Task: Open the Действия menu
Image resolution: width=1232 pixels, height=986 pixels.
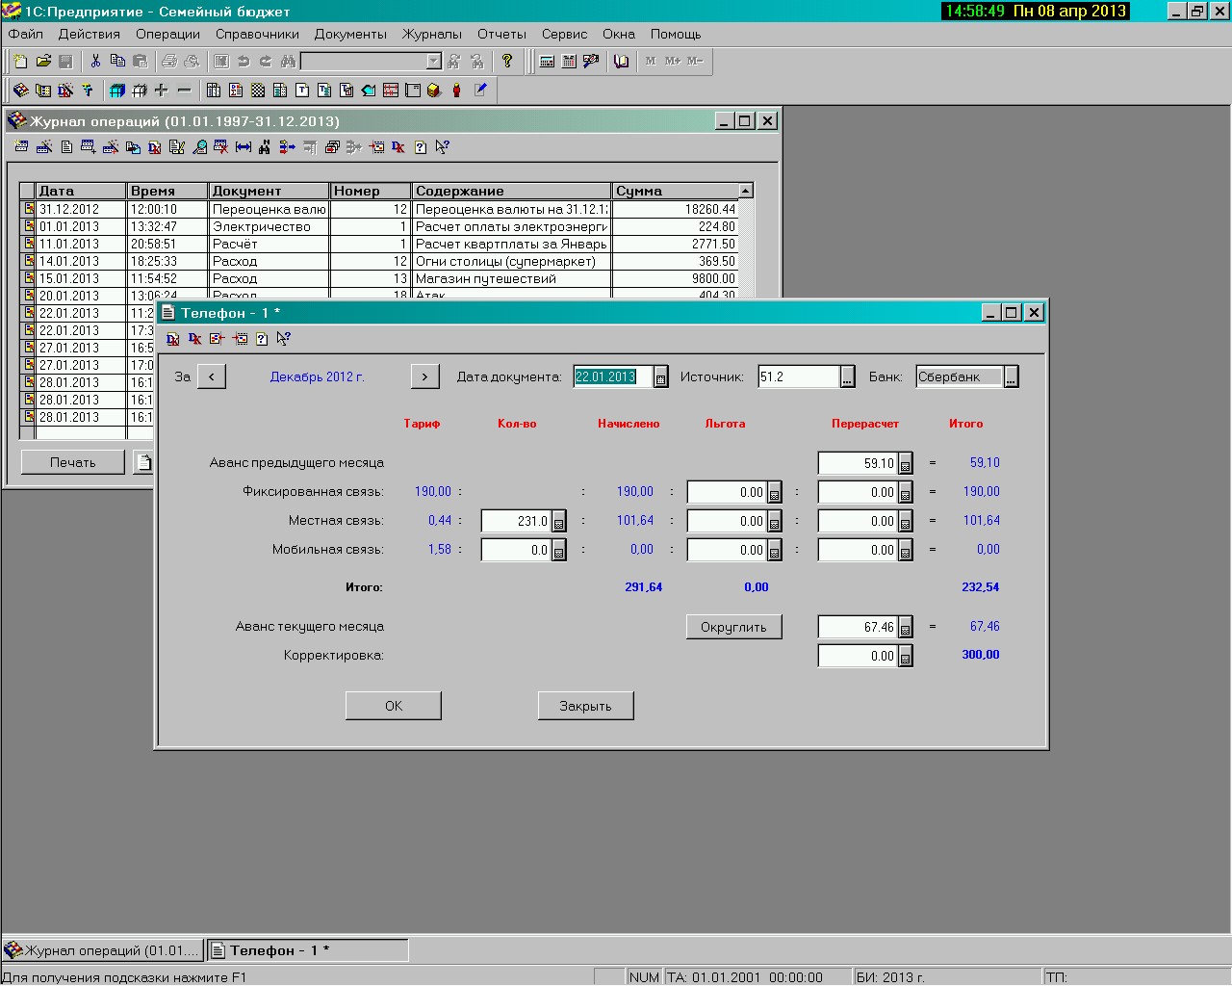Action: [89, 34]
